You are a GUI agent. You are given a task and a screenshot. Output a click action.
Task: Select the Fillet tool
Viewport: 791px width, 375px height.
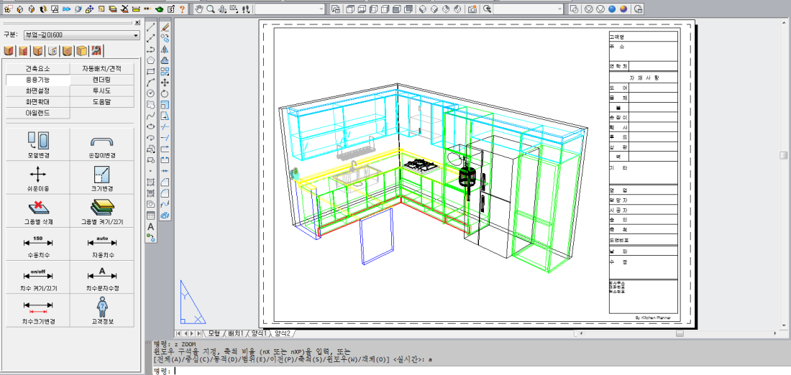[165, 193]
